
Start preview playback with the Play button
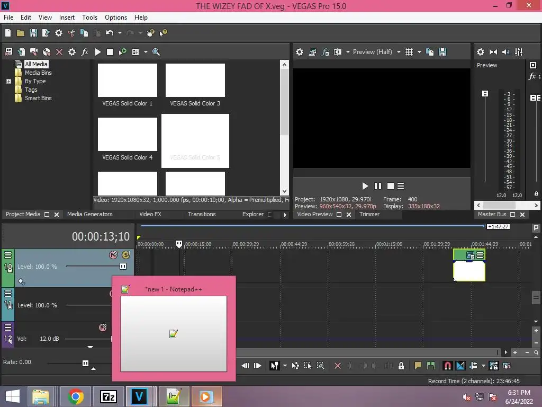pyautogui.click(x=365, y=186)
